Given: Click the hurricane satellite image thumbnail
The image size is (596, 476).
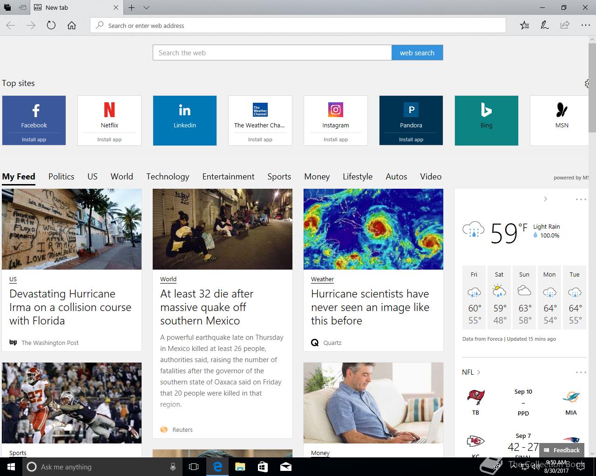Looking at the screenshot, I should pos(373,229).
